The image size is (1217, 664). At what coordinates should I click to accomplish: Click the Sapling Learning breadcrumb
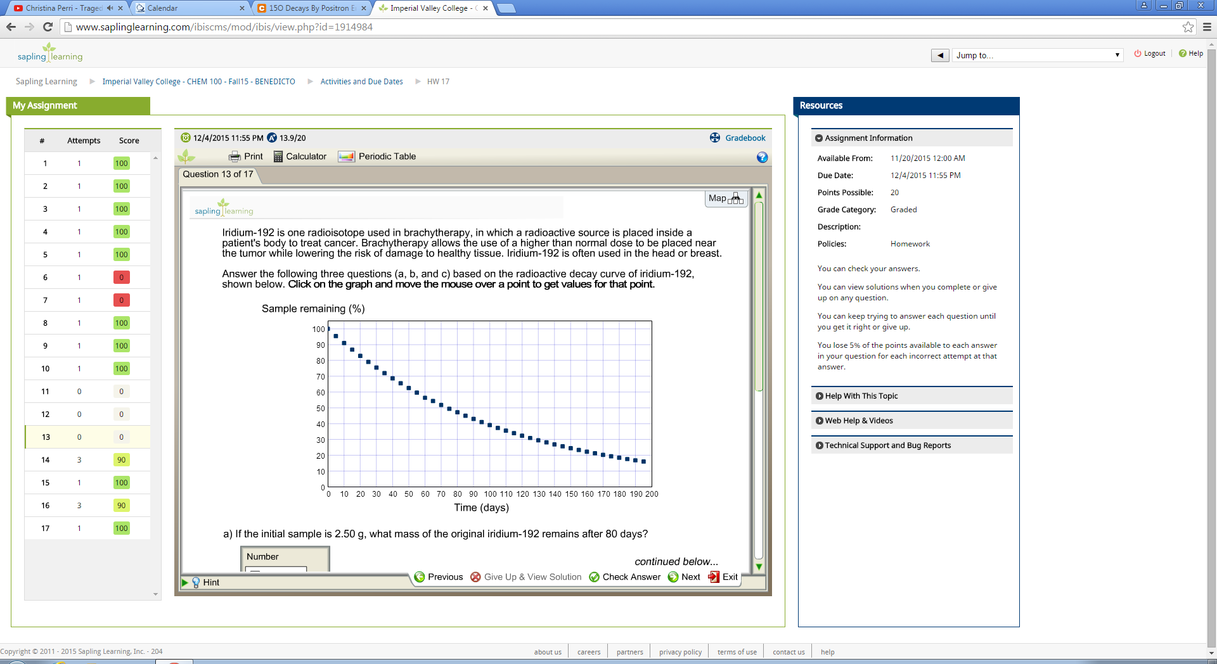tap(46, 82)
